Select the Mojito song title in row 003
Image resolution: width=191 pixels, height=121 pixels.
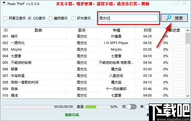coord(16,49)
